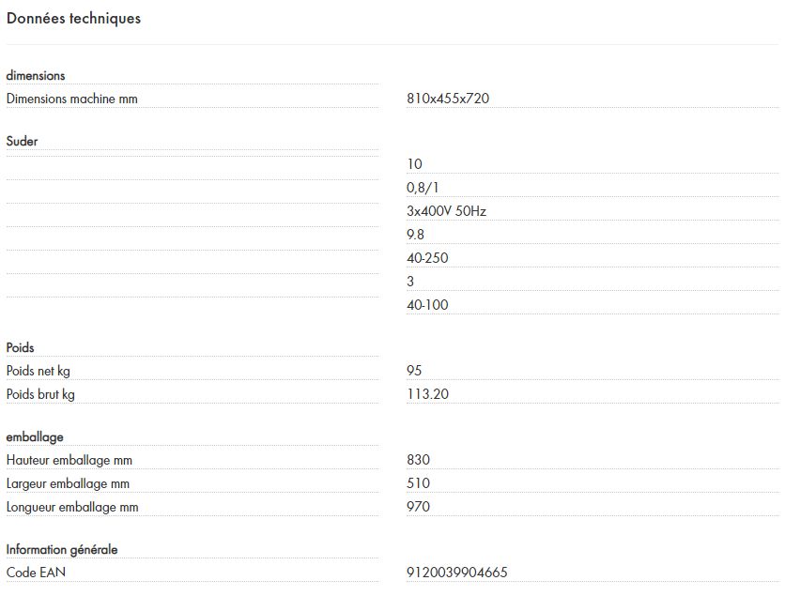The image size is (785, 596).
Task: Select the 113.20 gross weight value
Action: (x=428, y=394)
